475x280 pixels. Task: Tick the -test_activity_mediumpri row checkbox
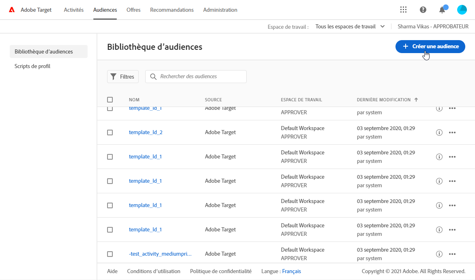coord(110,254)
